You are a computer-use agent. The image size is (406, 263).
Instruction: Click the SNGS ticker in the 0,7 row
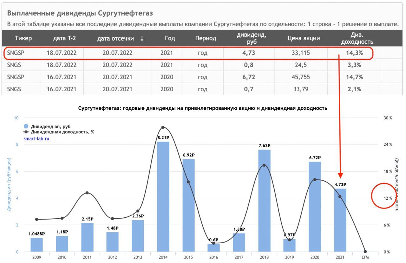point(14,89)
